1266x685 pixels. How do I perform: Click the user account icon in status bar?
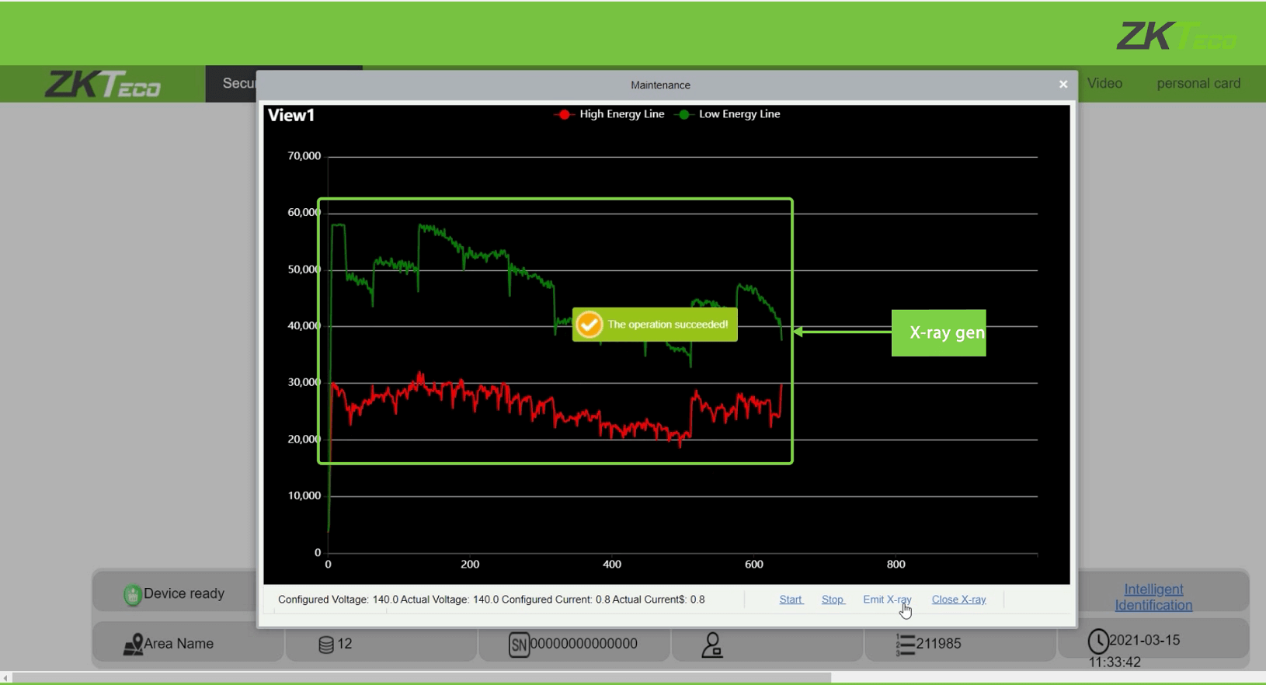tap(712, 645)
